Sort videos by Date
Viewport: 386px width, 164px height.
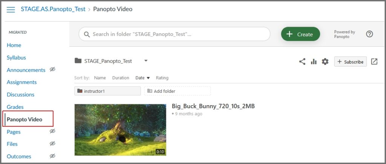click(142, 78)
